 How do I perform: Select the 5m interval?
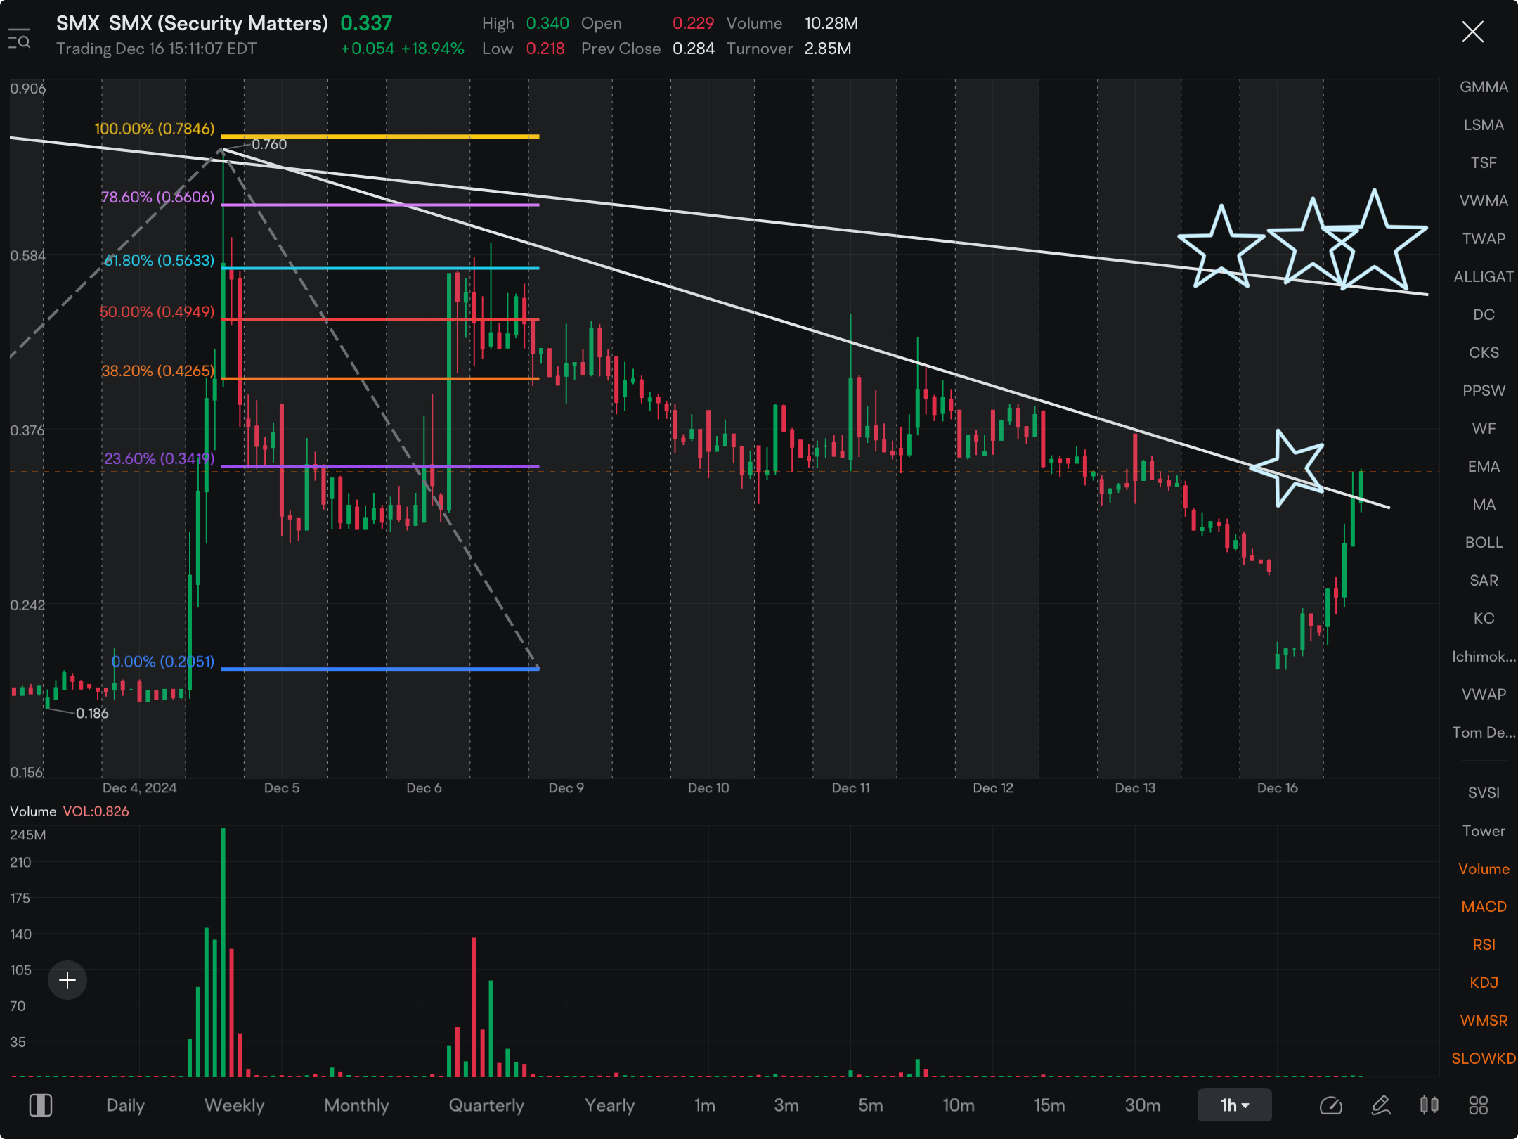click(870, 1105)
